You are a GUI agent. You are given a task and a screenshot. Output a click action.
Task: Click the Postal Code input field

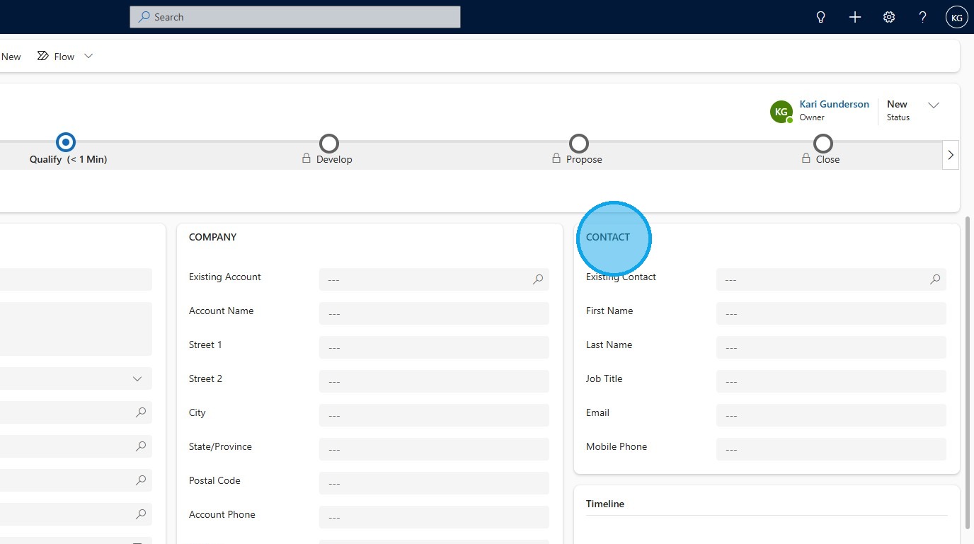click(434, 483)
